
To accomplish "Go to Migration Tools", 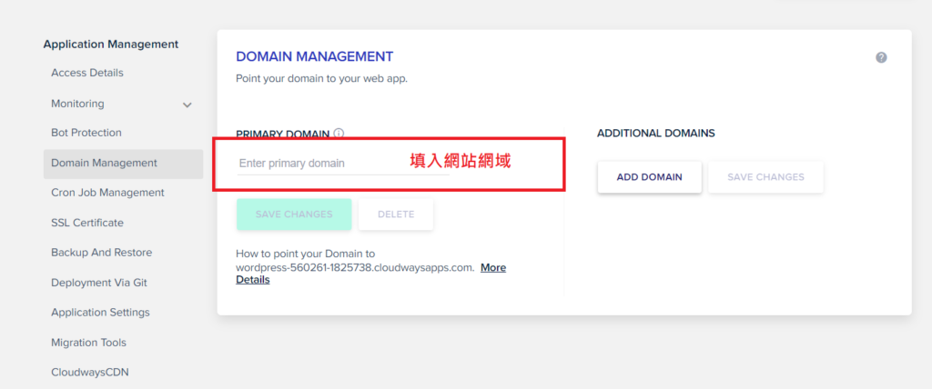I will 88,343.
